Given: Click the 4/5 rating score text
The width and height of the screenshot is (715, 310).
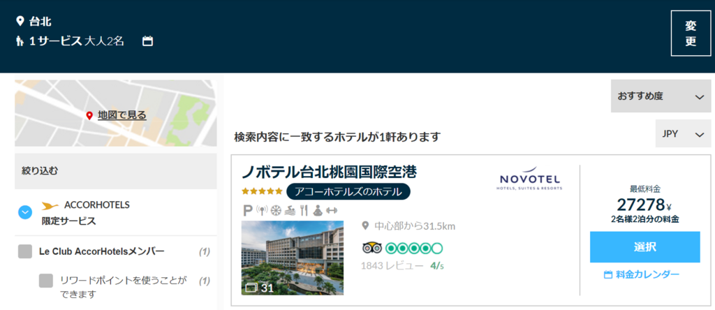Looking at the screenshot, I should pos(437,266).
